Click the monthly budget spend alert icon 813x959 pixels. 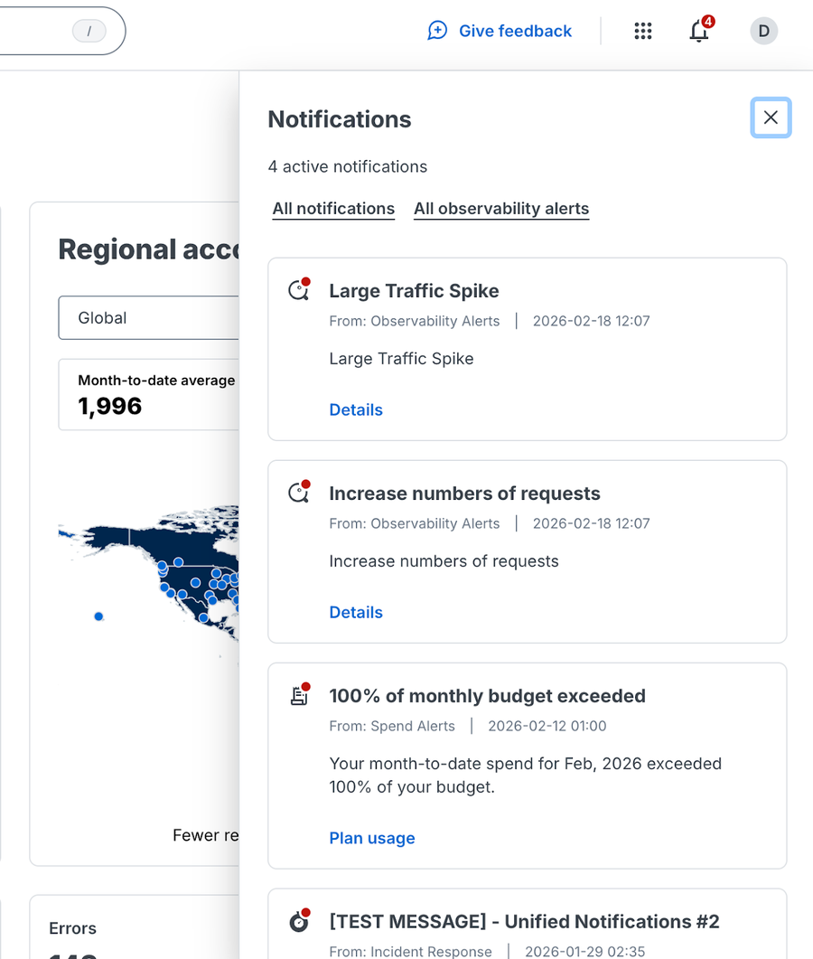(x=298, y=695)
